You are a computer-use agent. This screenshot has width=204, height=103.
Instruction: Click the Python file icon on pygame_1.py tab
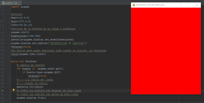pos(3,3)
